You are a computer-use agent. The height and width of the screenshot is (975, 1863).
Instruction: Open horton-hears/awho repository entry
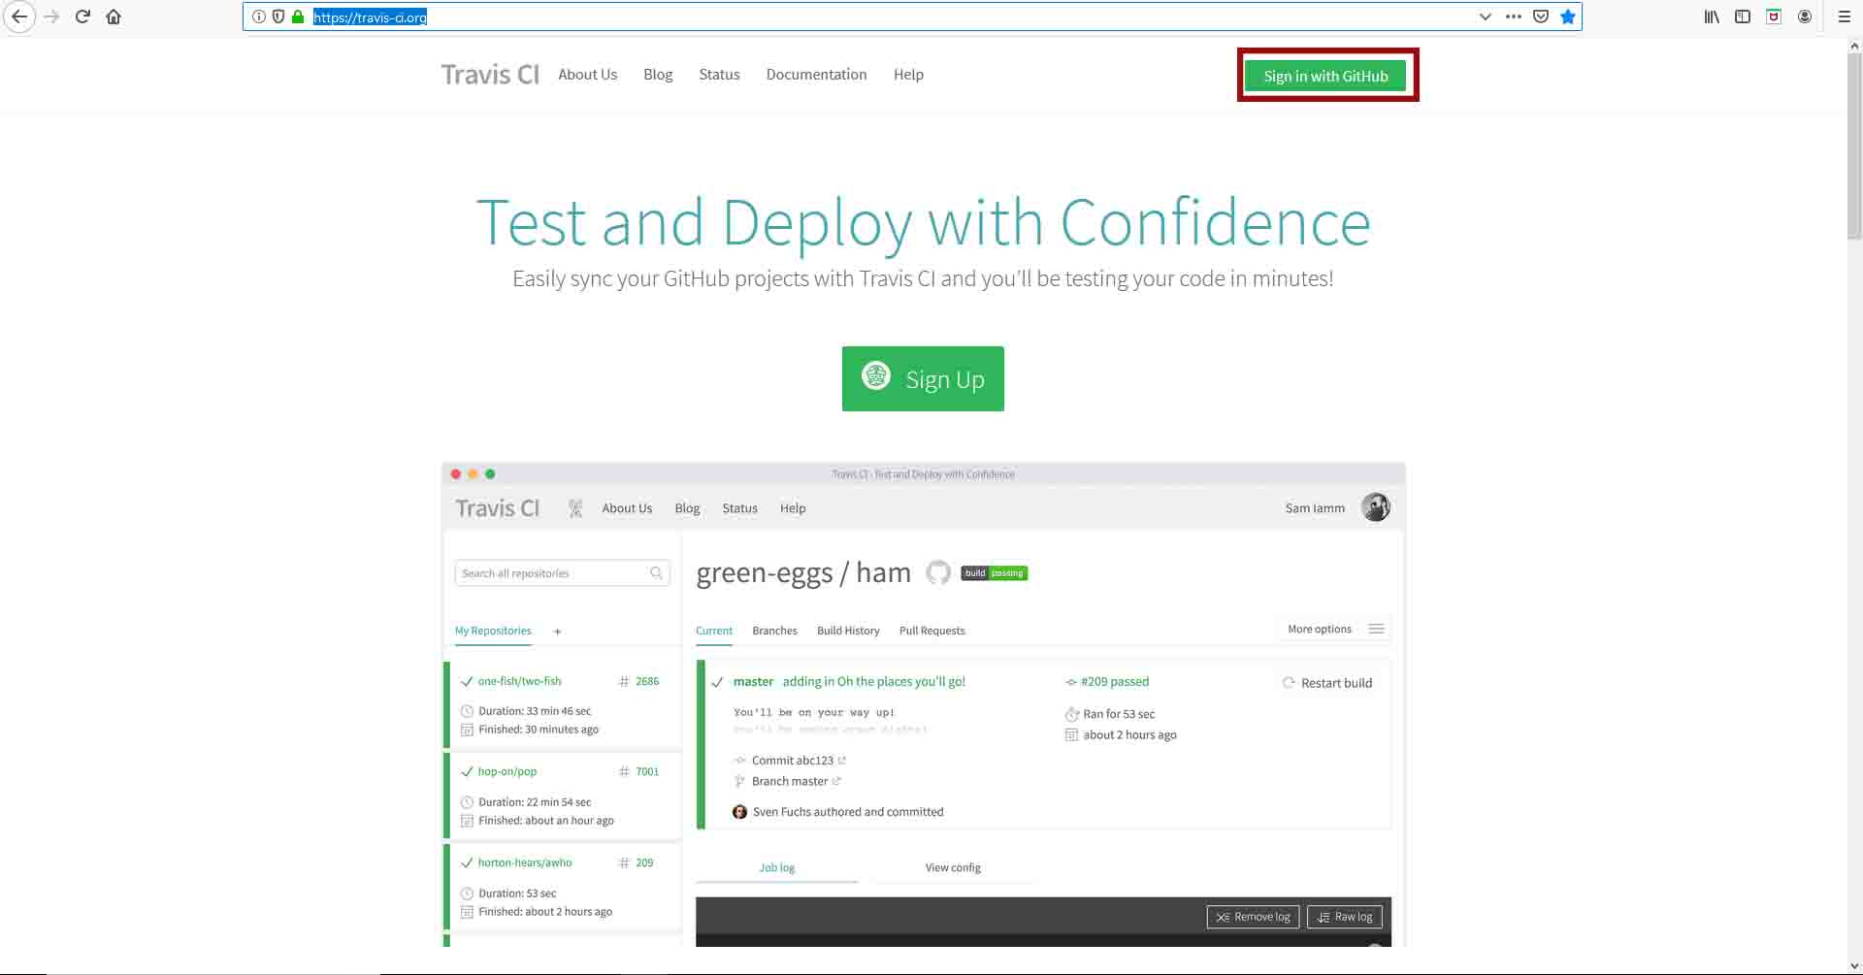click(524, 862)
